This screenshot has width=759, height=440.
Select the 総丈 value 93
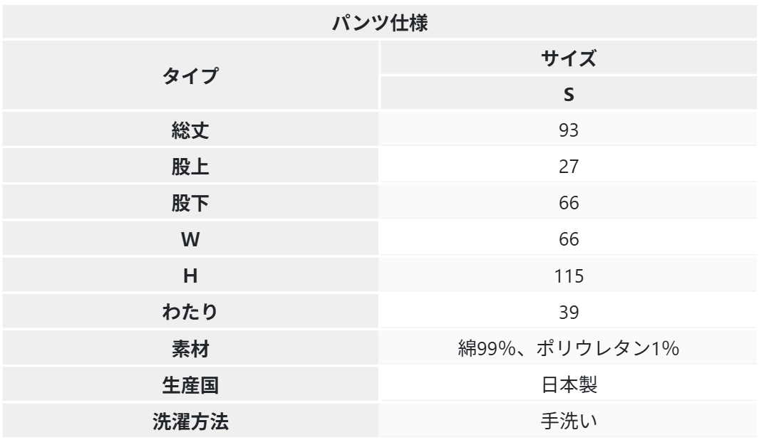point(568,130)
